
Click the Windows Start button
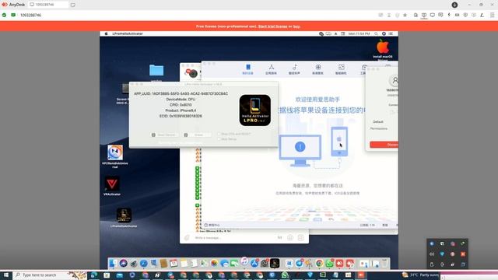6,275
